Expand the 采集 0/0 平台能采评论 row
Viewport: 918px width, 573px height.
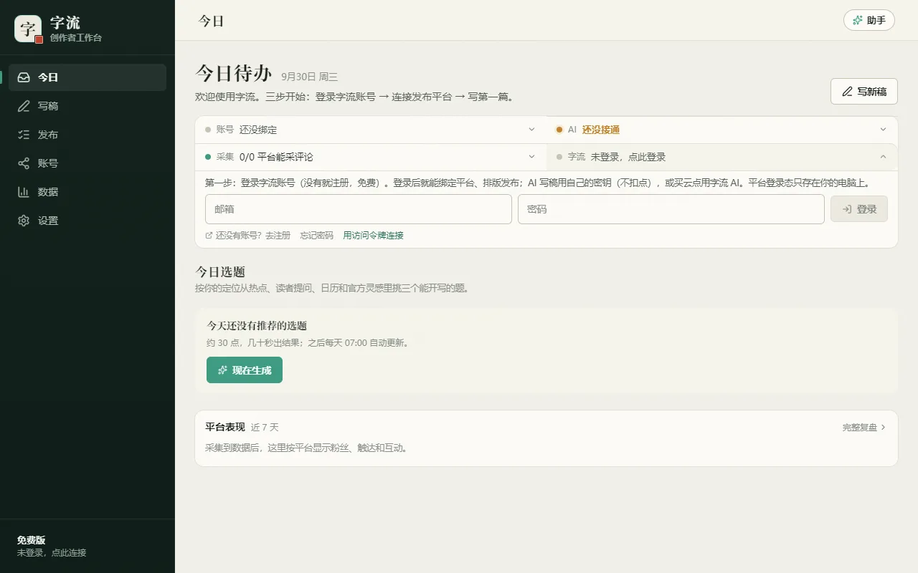tap(371, 157)
